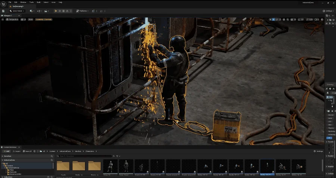Image resolution: width=336 pixels, height=178 pixels.
Task: Open the Window menu
Action: tap(23, 2)
